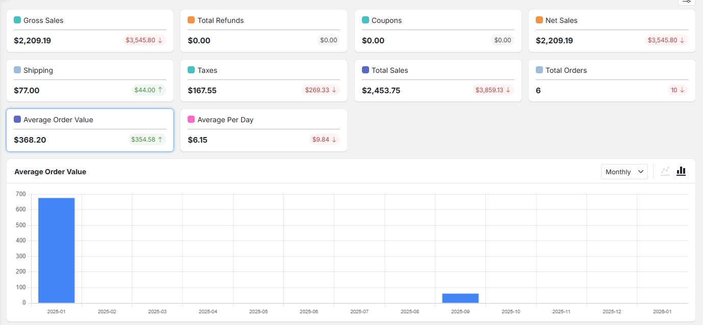Switch to line chart view

(x=665, y=172)
